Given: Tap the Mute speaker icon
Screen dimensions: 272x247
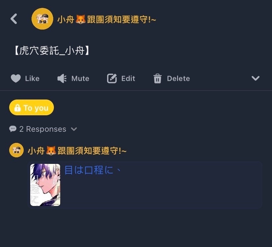Looking at the screenshot, I should click(62, 79).
